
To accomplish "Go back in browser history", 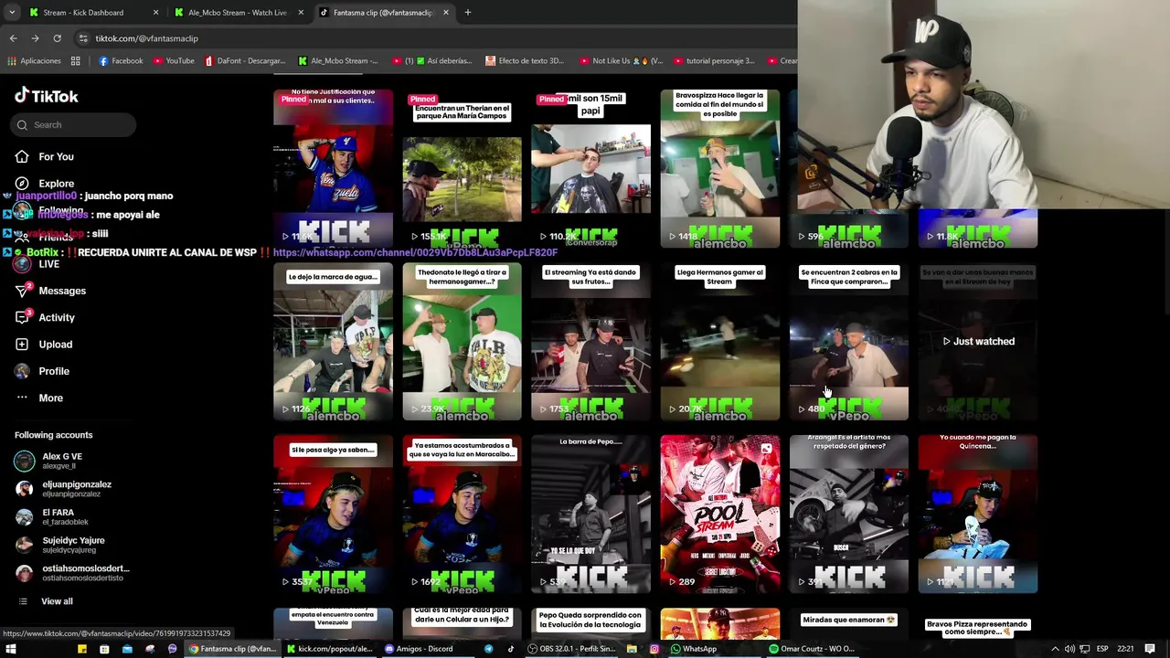I will (x=13, y=38).
